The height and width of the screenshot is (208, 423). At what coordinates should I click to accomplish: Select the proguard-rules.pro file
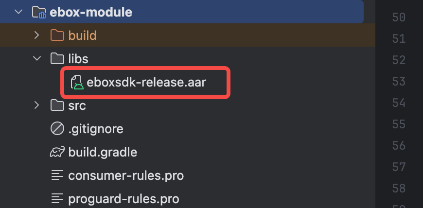123,199
